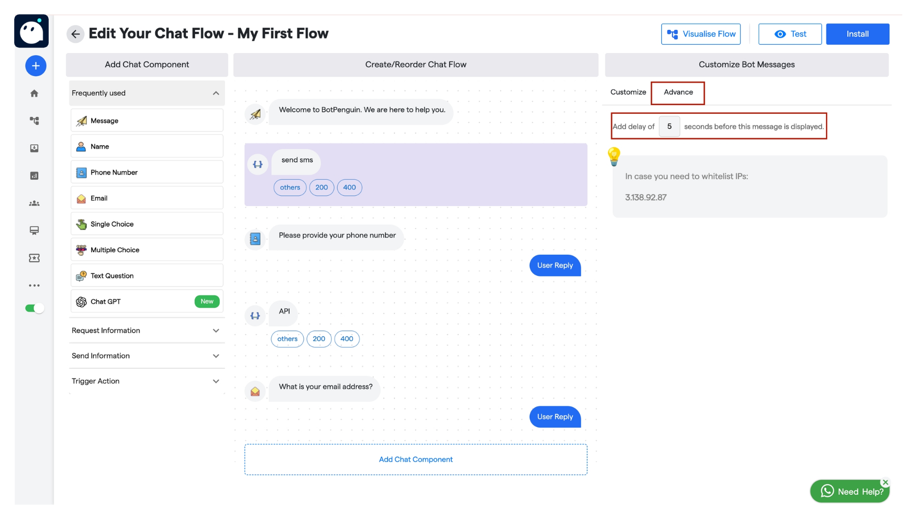Open the inbox icon in the sidebar
Image resolution: width=917 pixels, height=530 pixels.
[x=34, y=148]
